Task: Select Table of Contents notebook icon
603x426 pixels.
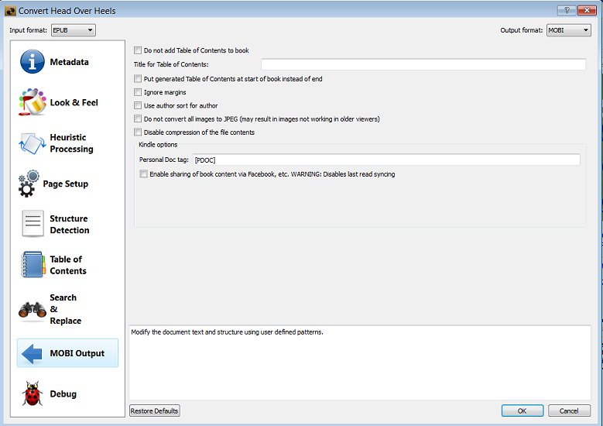Action: pos(33,265)
